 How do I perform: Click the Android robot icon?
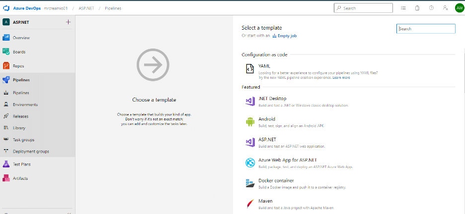(250, 122)
